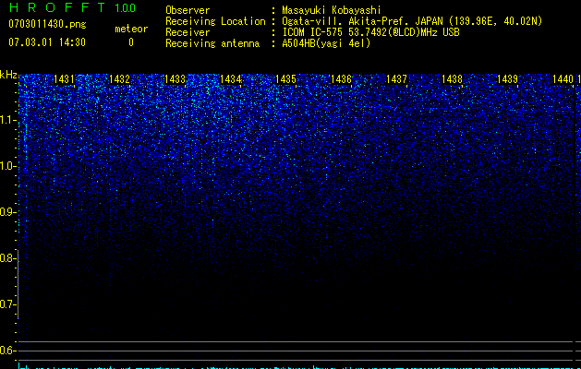Select the filename 0703011430.png
The width and height of the screenshot is (581, 369).
pos(47,24)
